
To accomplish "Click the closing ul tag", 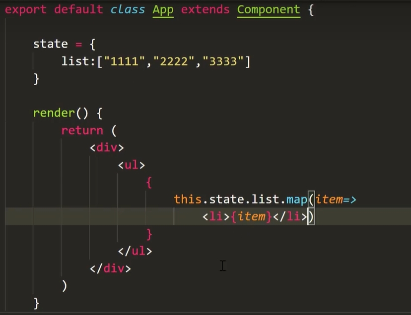I will pyautogui.click(x=135, y=251).
